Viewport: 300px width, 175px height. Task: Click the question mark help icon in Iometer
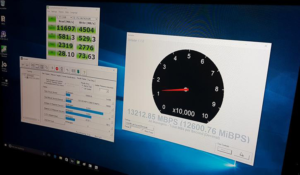coord(84,72)
